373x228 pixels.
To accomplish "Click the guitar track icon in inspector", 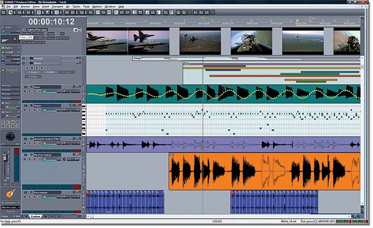I will 10,194.
